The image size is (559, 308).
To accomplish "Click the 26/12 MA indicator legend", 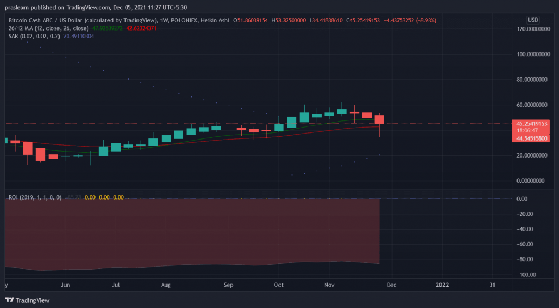I will point(43,27).
